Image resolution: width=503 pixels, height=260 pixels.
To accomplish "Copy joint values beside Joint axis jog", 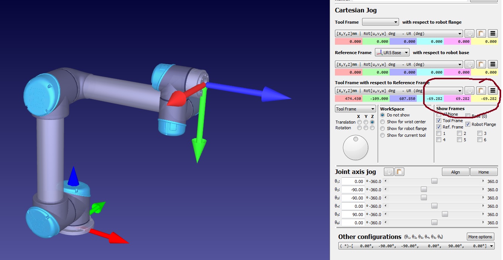I will [x=388, y=172].
